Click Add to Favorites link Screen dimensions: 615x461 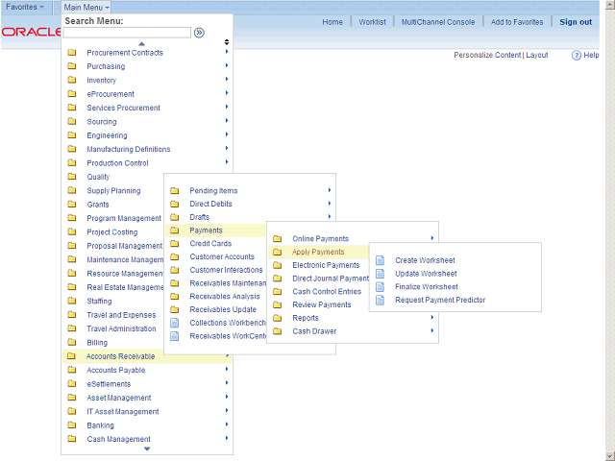517,22
